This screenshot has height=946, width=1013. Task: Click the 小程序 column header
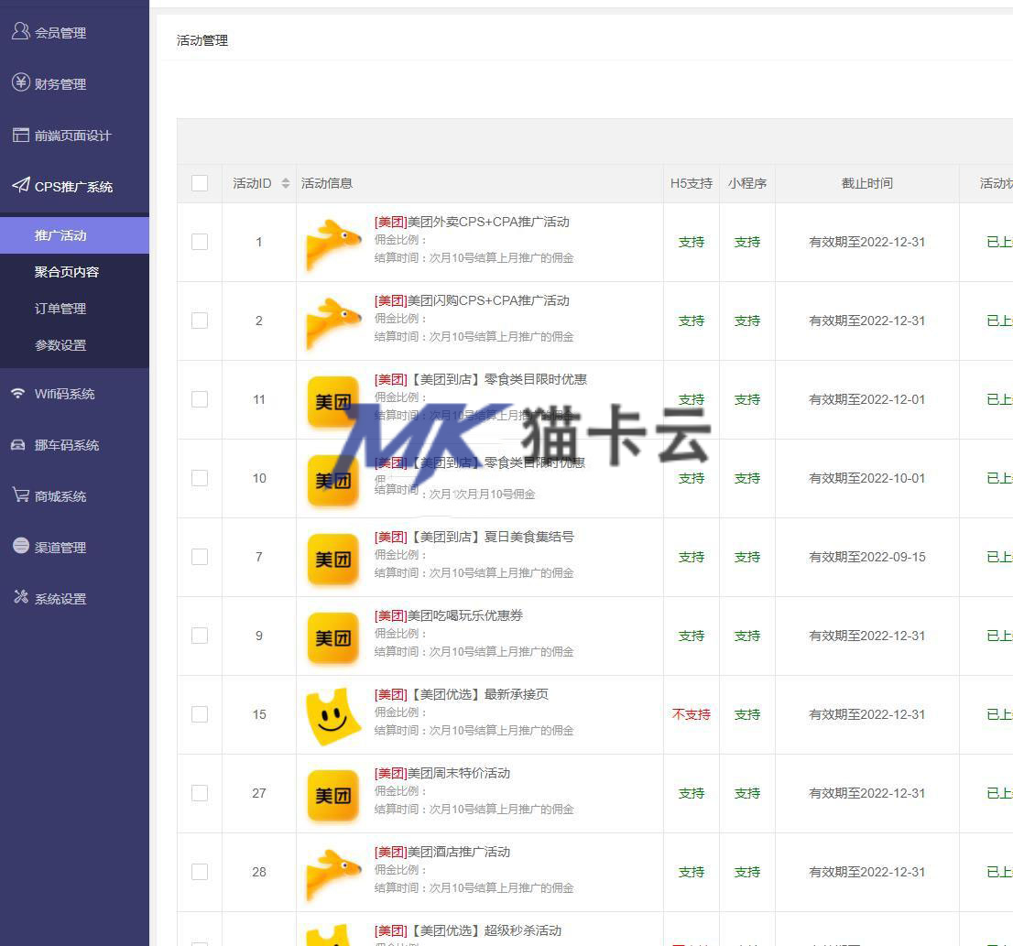click(747, 183)
